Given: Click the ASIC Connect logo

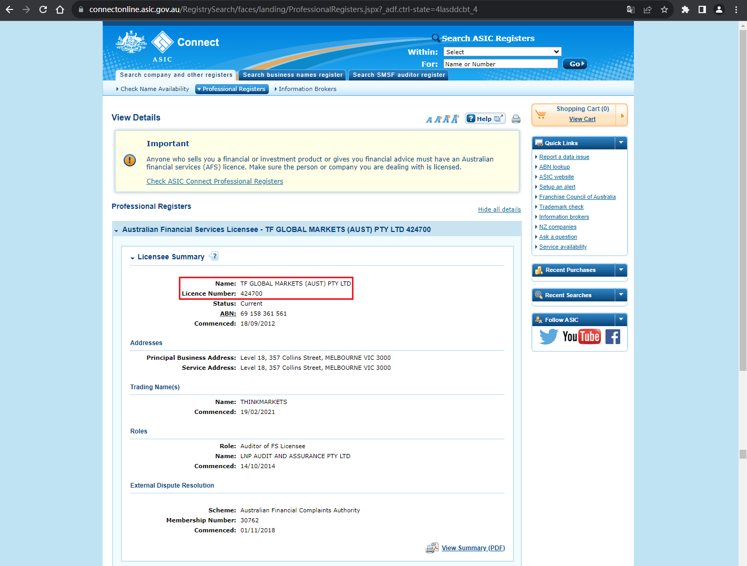Looking at the screenshot, I should 167,46.
